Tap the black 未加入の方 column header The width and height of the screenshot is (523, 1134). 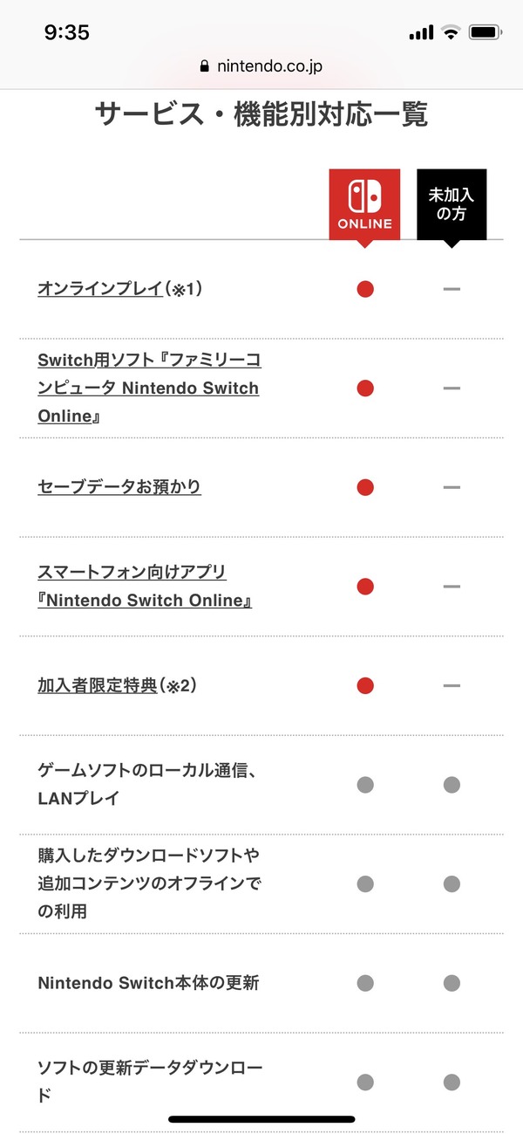coord(451,204)
